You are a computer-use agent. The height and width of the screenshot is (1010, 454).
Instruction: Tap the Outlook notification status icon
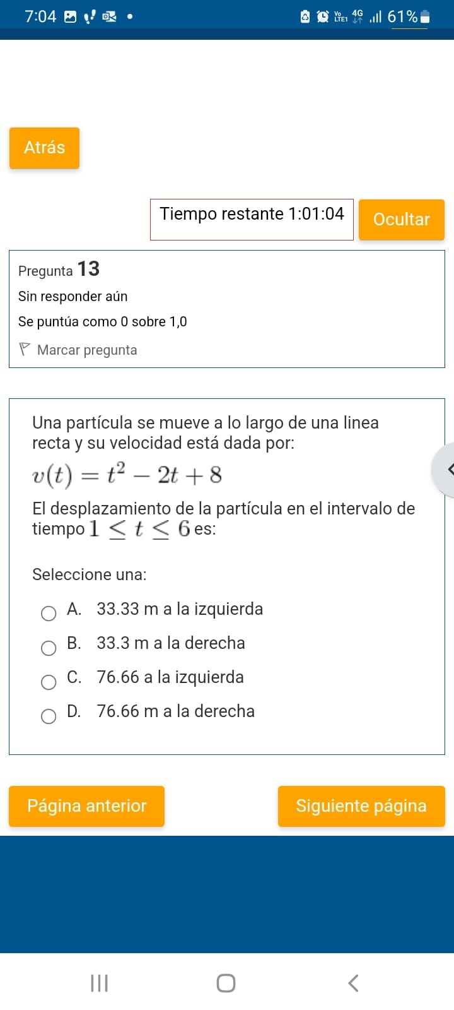(109, 17)
